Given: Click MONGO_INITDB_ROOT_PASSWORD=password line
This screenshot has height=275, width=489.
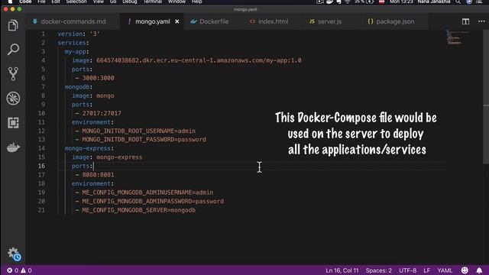Looking at the screenshot, I should 144,139.
